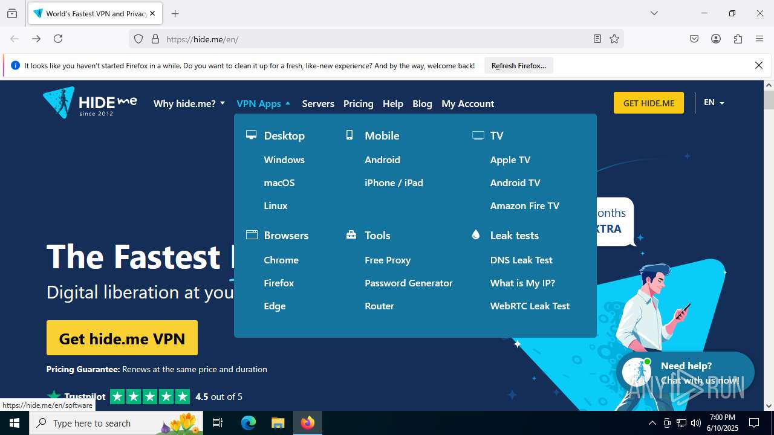Open the Windows notification center

tap(754, 423)
